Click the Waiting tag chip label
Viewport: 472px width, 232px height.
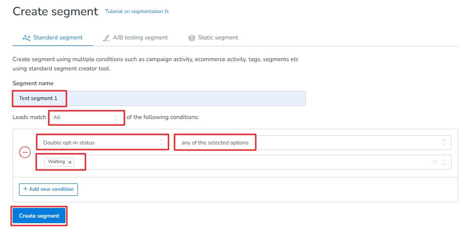click(x=56, y=162)
